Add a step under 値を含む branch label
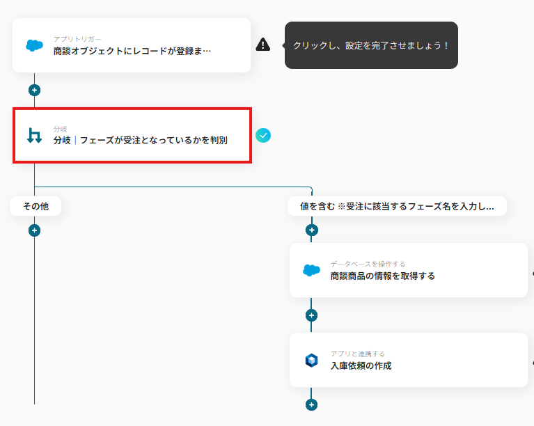Viewport: 534px width, 426px height. [312, 230]
